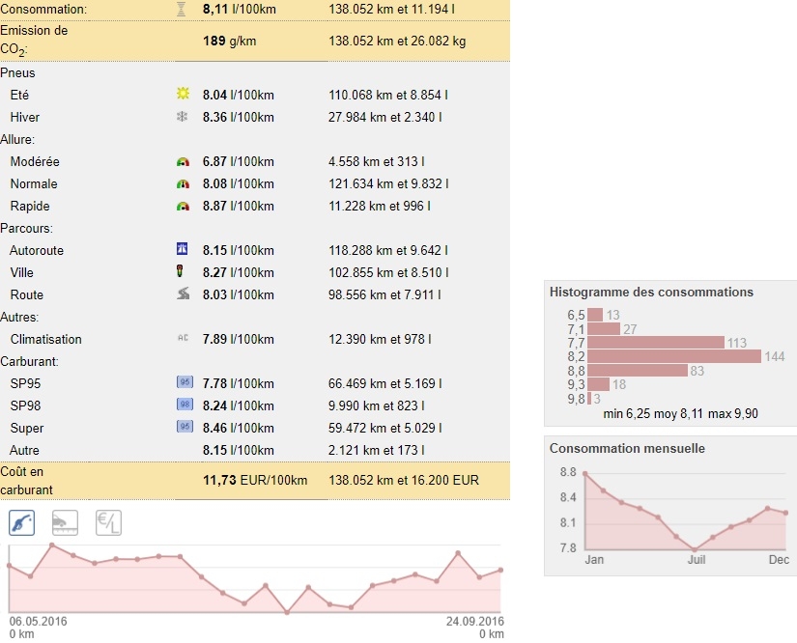The width and height of the screenshot is (797, 643).
Task: Click the hourglass icon beside Consommation
Action: click(181, 9)
